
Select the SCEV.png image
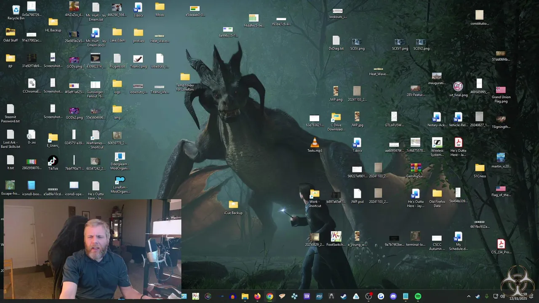click(x=357, y=44)
